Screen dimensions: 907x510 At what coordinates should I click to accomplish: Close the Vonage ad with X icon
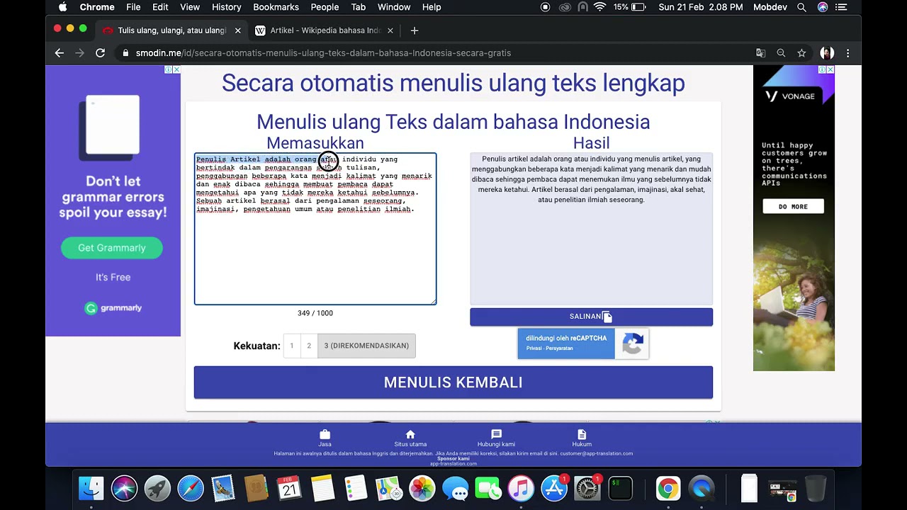pos(830,69)
